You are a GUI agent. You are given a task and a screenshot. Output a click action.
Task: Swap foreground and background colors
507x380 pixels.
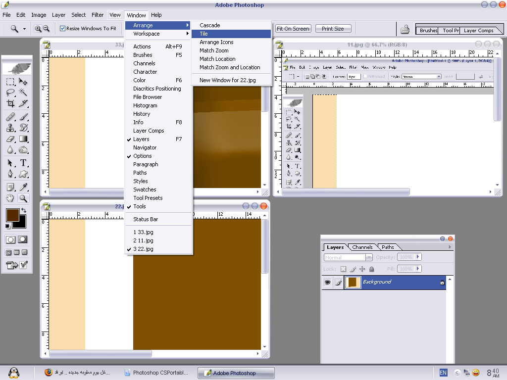coord(24,210)
